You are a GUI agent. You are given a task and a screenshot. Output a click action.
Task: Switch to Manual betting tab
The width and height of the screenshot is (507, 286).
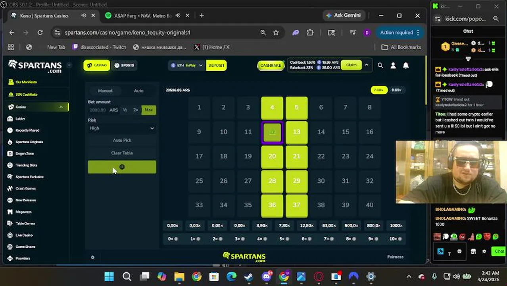tap(105, 91)
